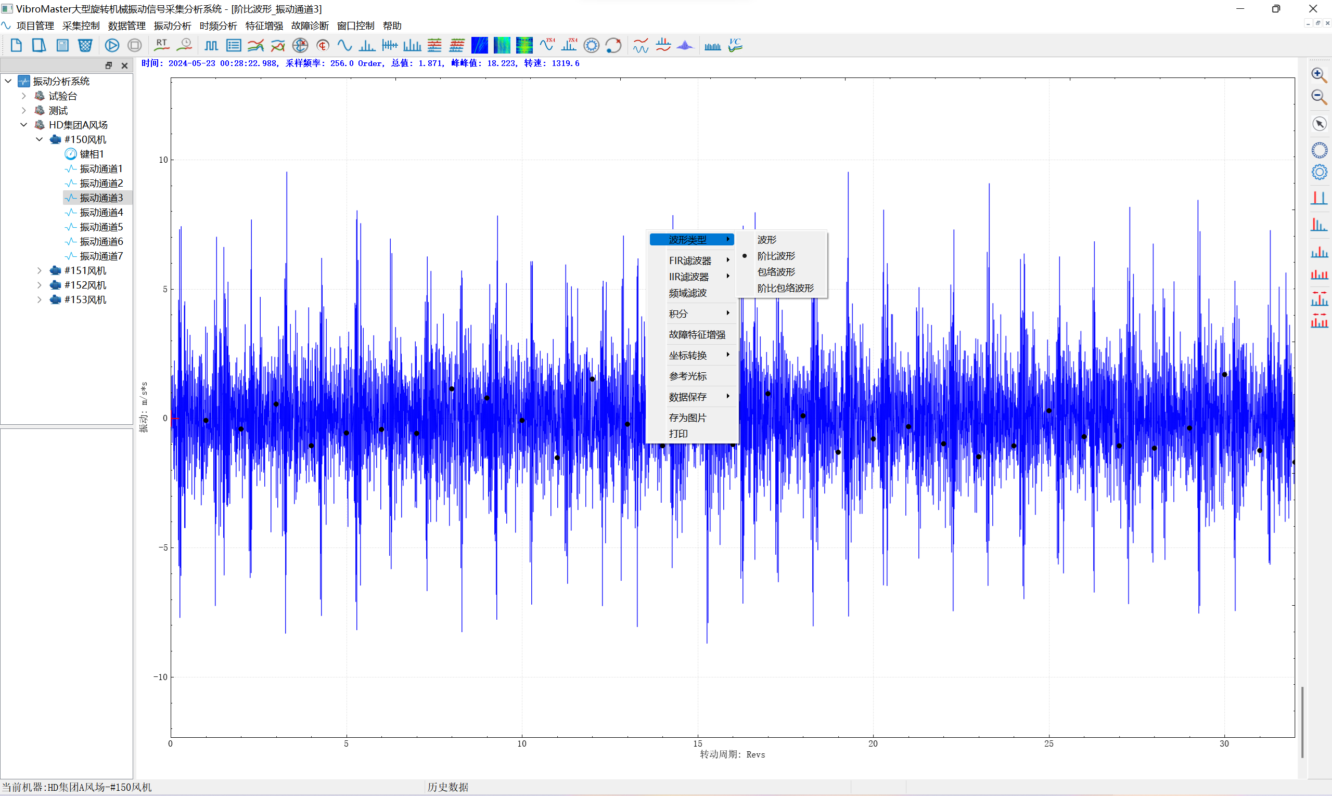Close the tree panel with X button

[124, 66]
